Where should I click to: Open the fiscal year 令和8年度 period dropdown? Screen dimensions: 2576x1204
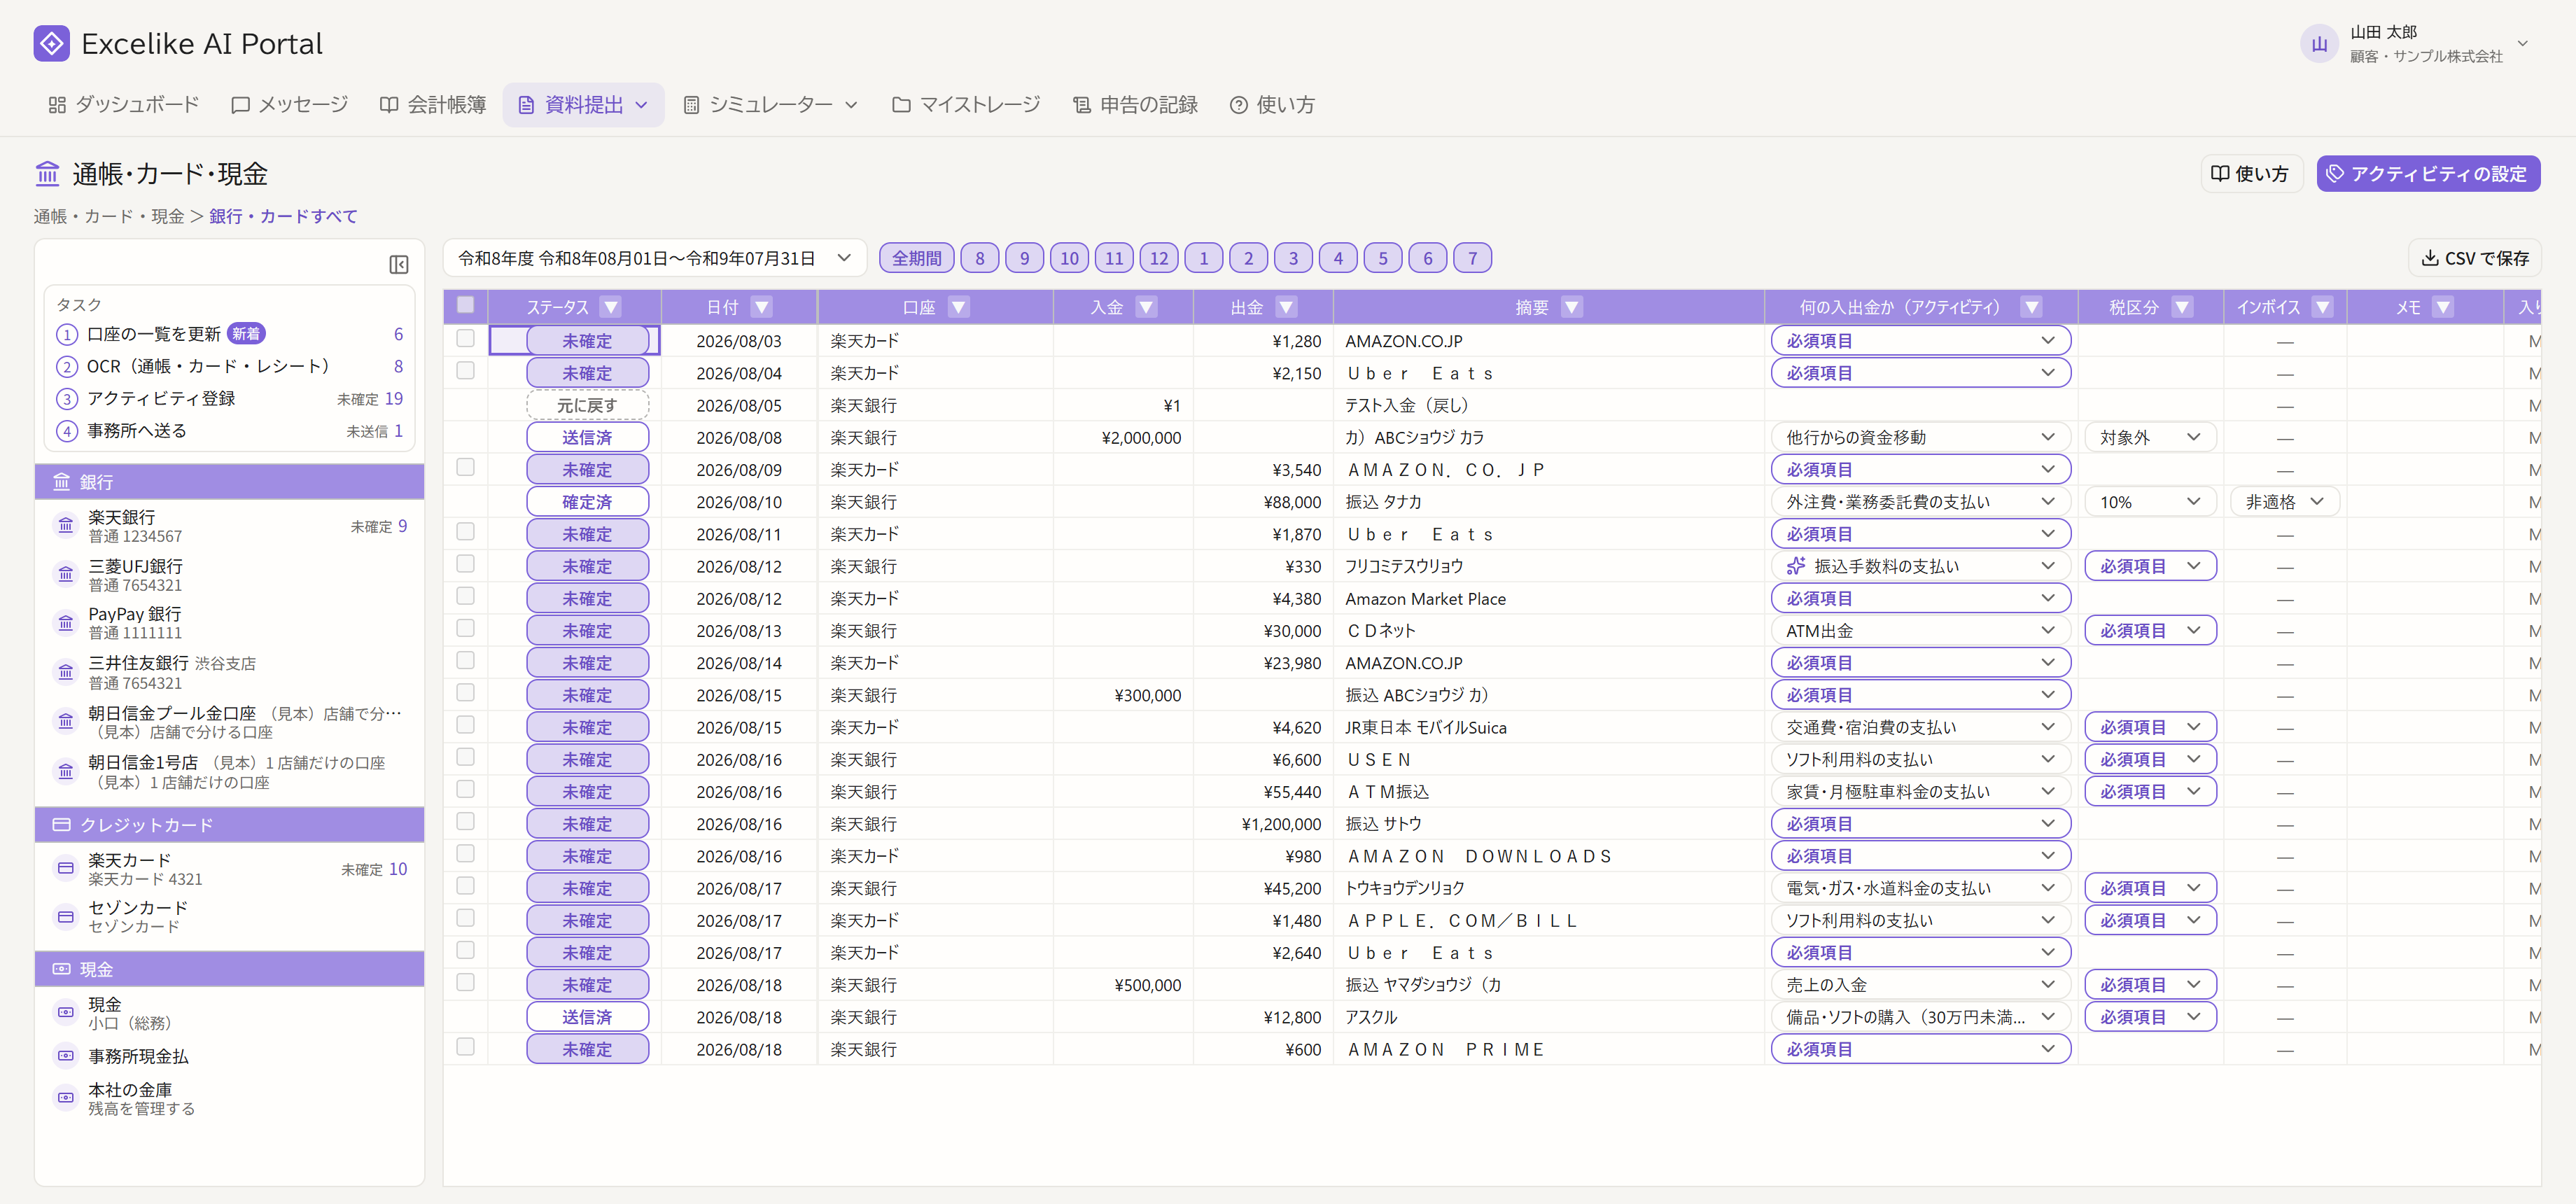tap(654, 258)
